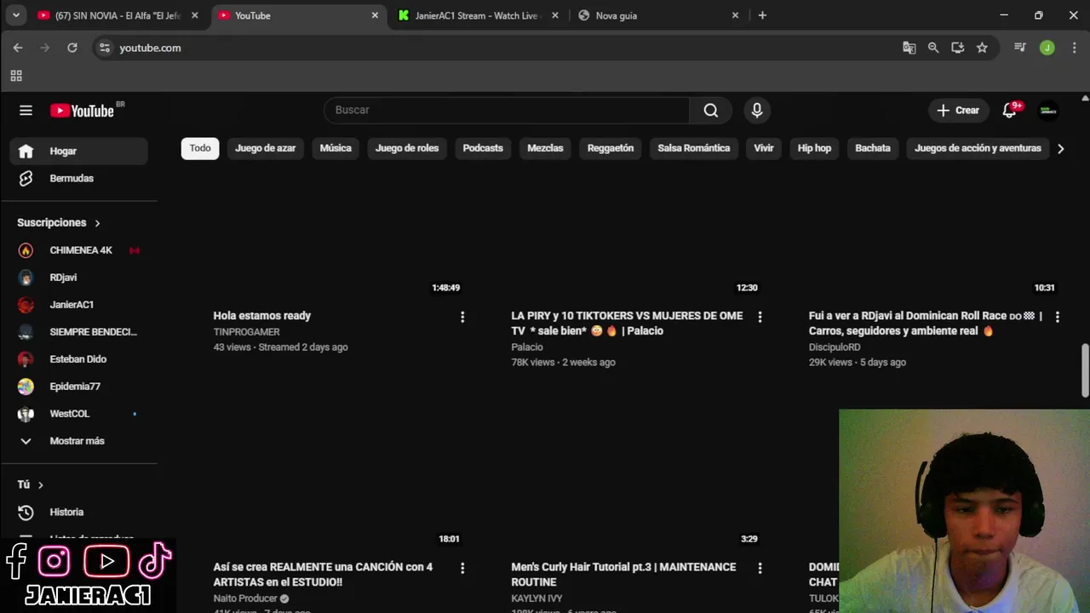
Task: Select the Hip hop chip
Action: point(814,148)
